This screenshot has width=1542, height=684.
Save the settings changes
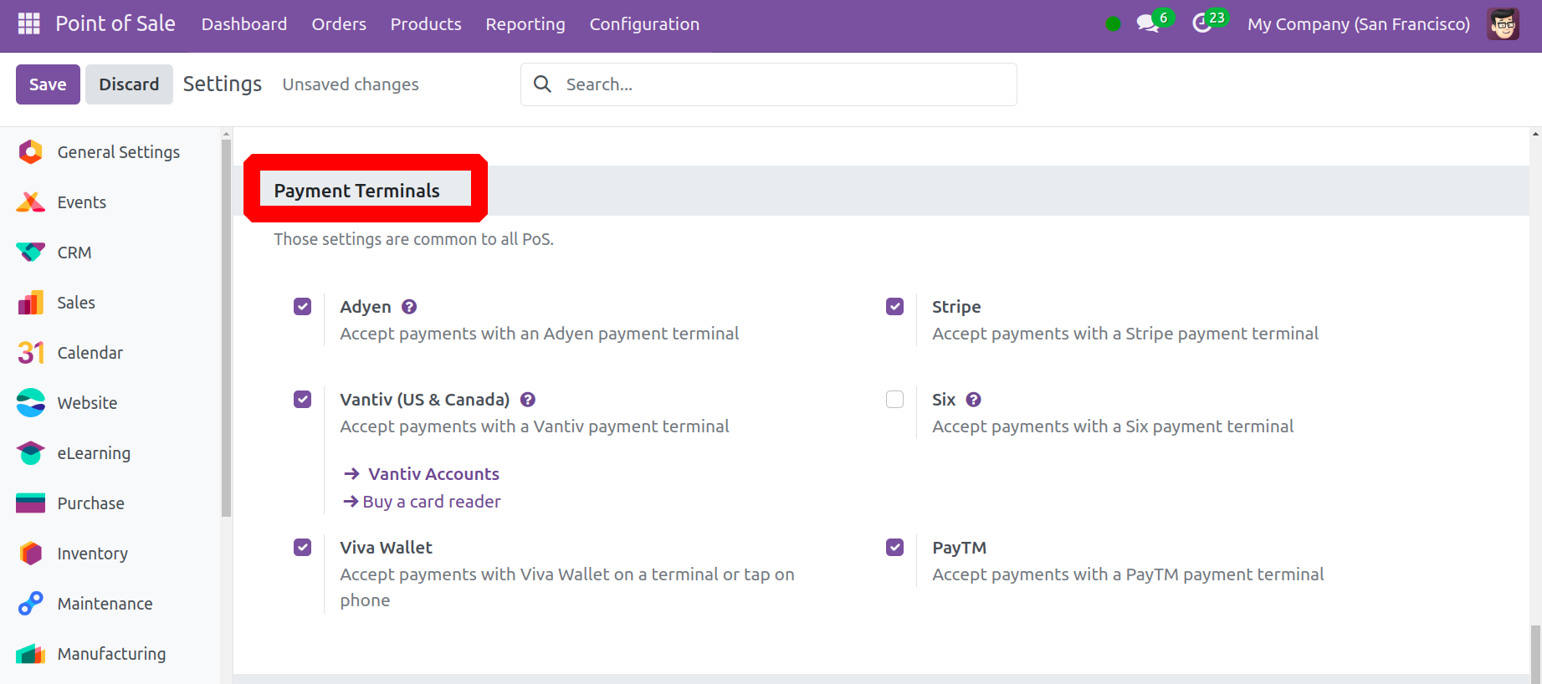pos(48,84)
